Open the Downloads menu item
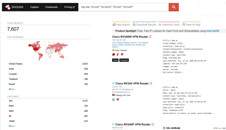This screenshot has width=226, height=130. [x=51, y=7]
